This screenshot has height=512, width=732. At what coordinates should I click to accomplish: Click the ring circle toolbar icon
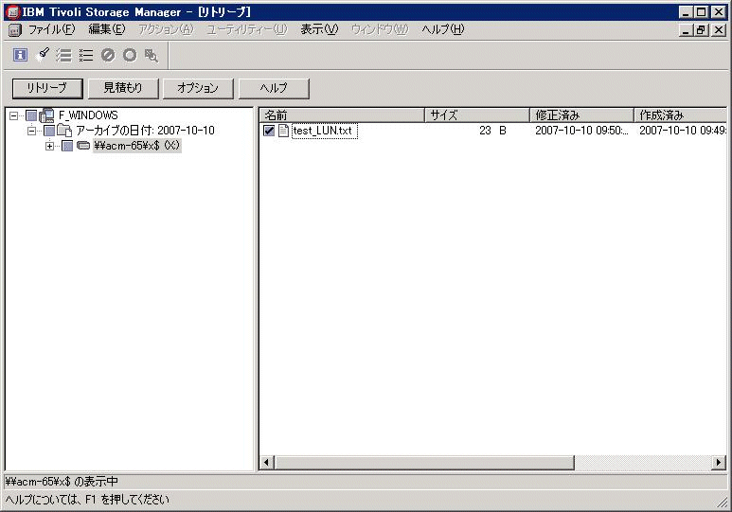(x=130, y=55)
